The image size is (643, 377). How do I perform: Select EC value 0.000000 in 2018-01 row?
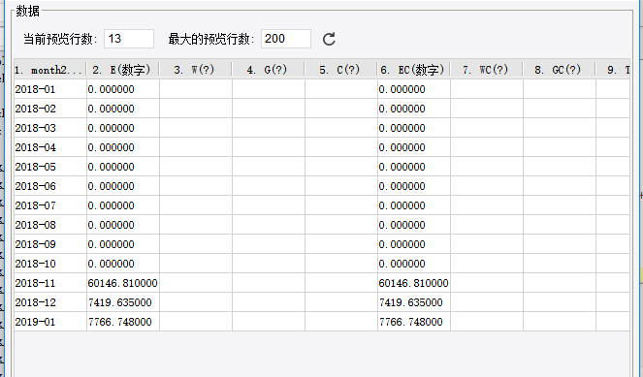414,89
